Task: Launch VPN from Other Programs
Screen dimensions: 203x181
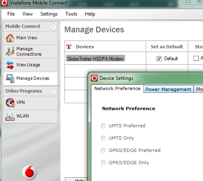Action: [31, 102]
